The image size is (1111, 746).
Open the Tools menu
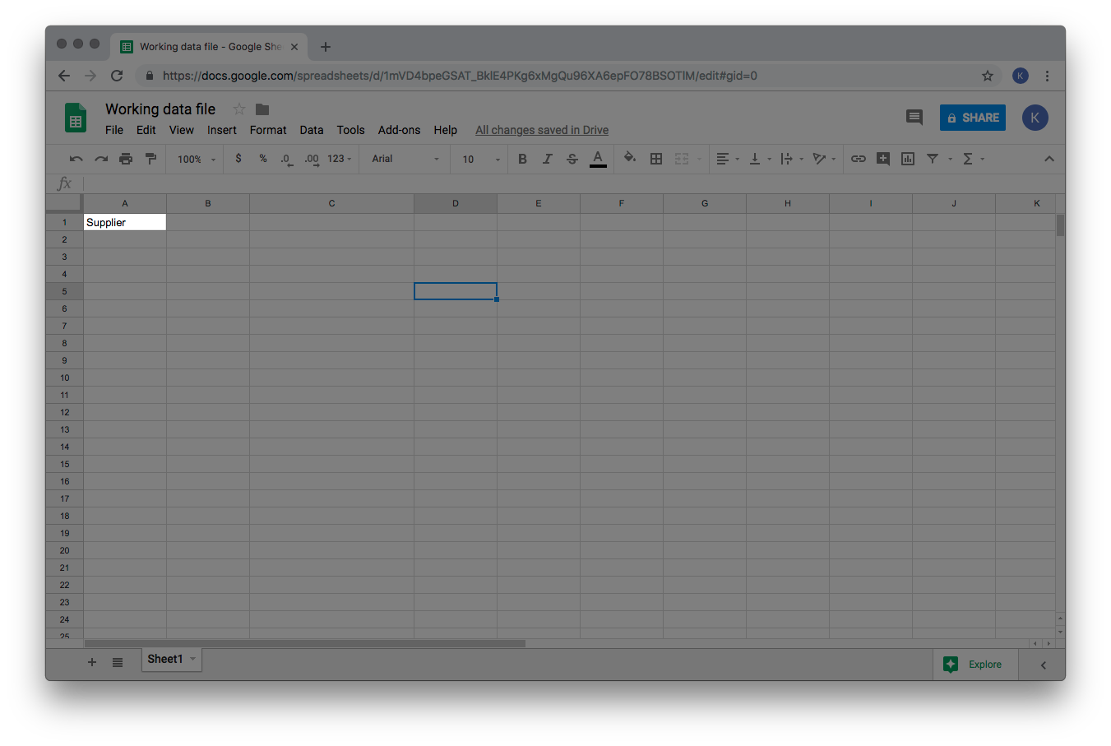pyautogui.click(x=350, y=130)
